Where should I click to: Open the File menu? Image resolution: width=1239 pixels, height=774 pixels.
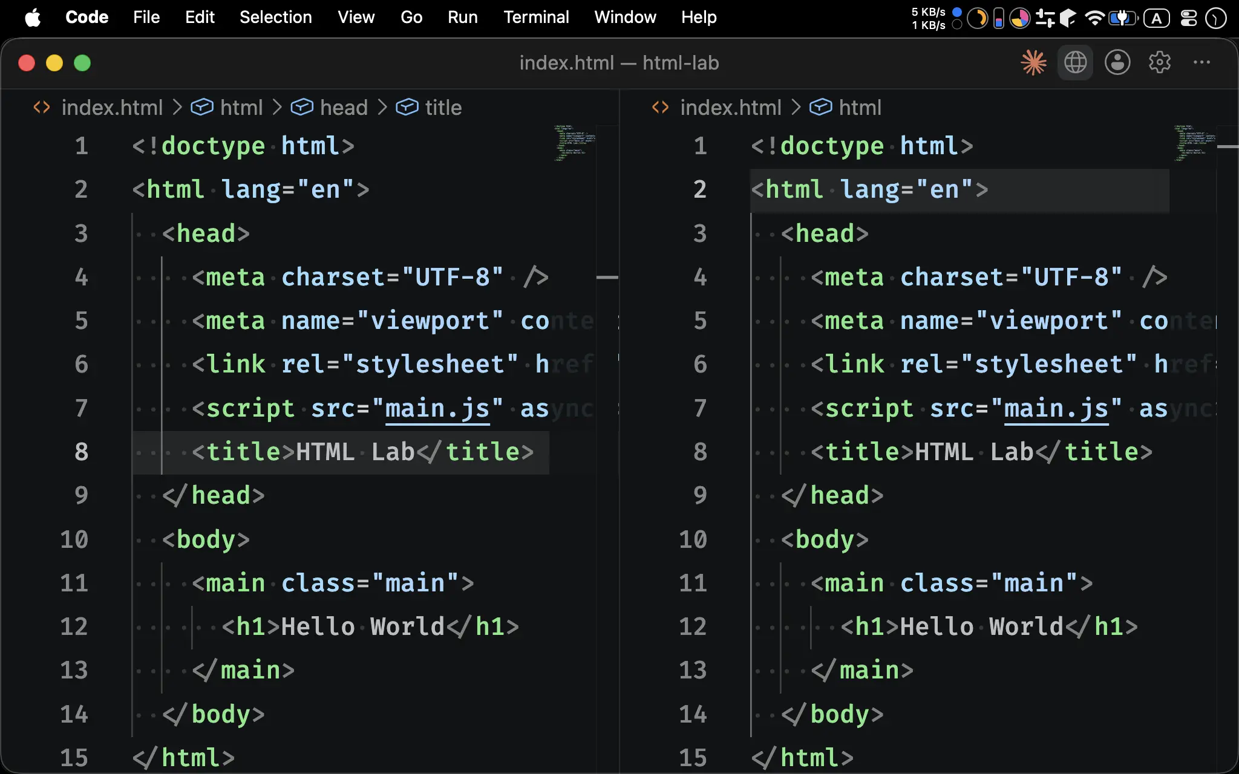point(146,18)
